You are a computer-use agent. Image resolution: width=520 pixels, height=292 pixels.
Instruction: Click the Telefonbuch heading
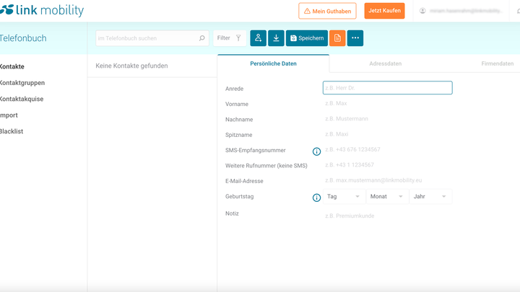[x=23, y=38]
